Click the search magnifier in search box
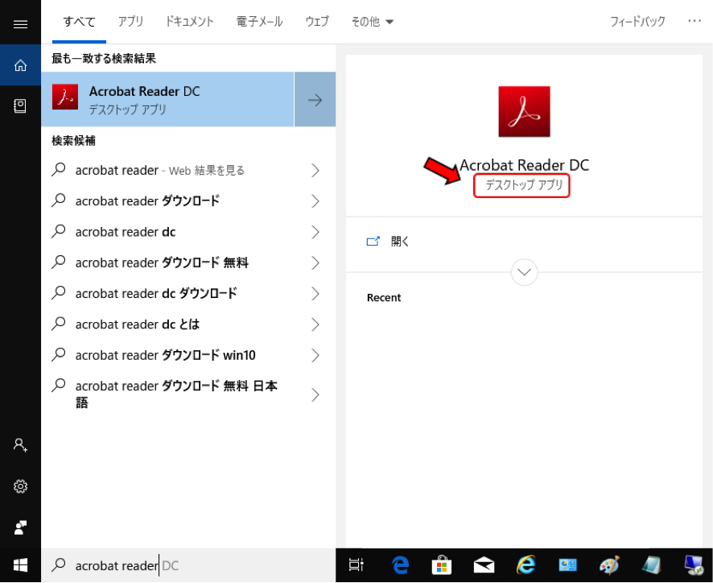 coord(58,564)
